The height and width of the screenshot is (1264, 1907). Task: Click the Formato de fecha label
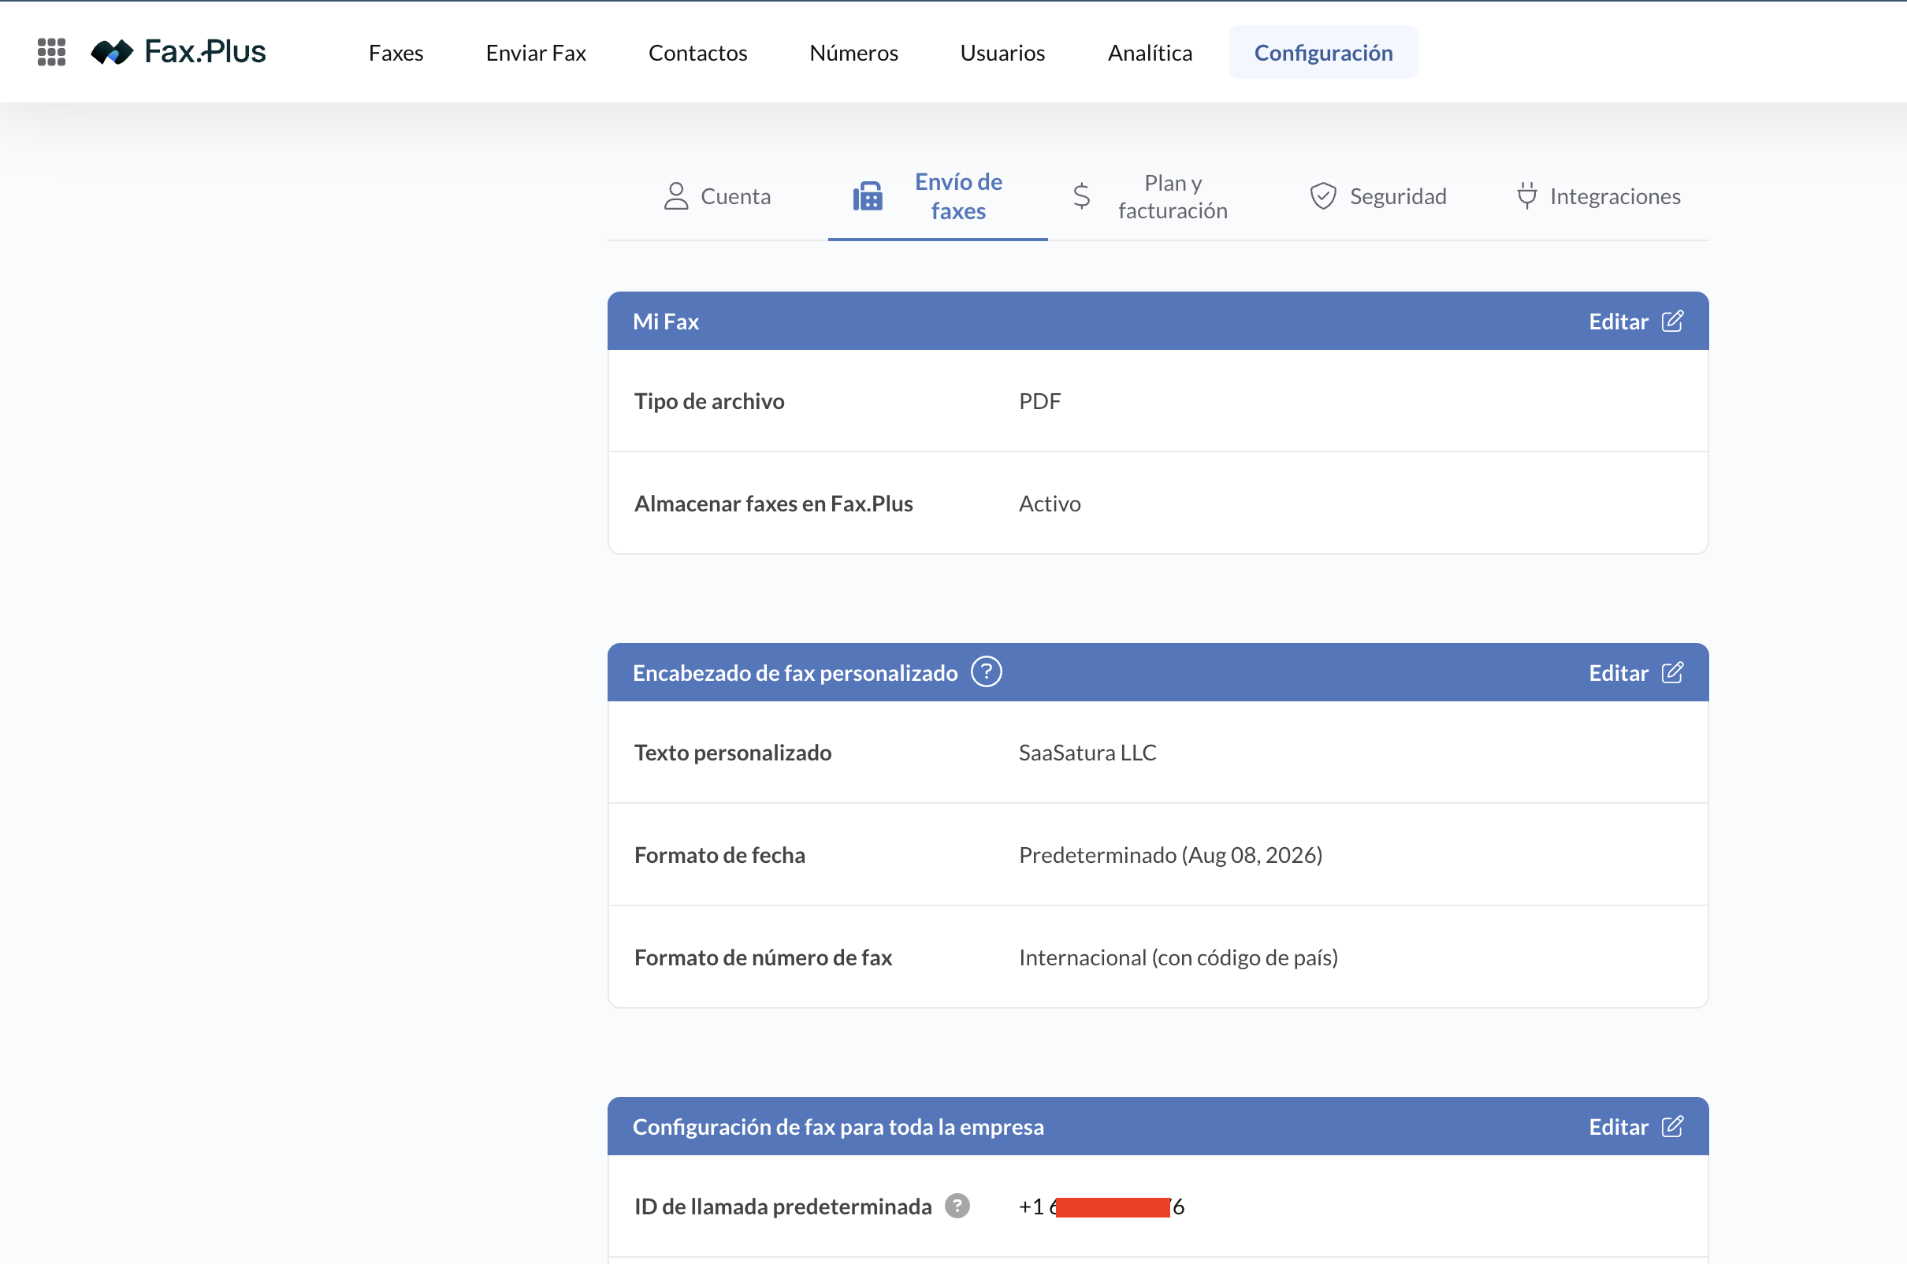pos(719,854)
